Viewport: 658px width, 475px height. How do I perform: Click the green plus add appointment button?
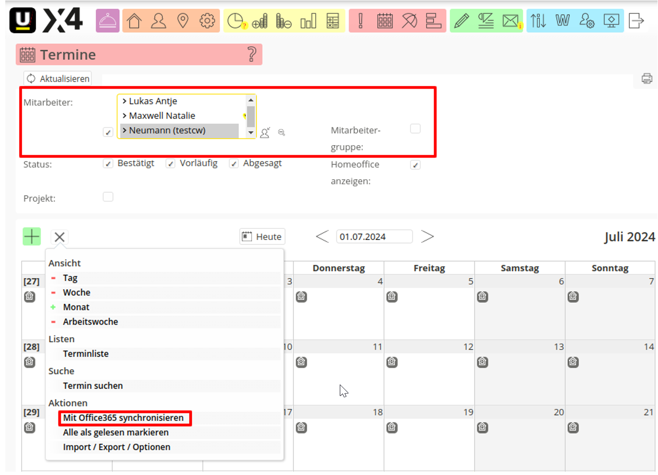tap(32, 237)
